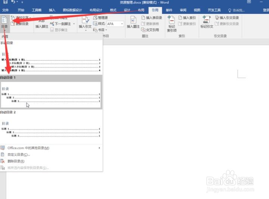Switch to the 格式 tab
Screen dimensions: 269x199
tap(113, 10)
